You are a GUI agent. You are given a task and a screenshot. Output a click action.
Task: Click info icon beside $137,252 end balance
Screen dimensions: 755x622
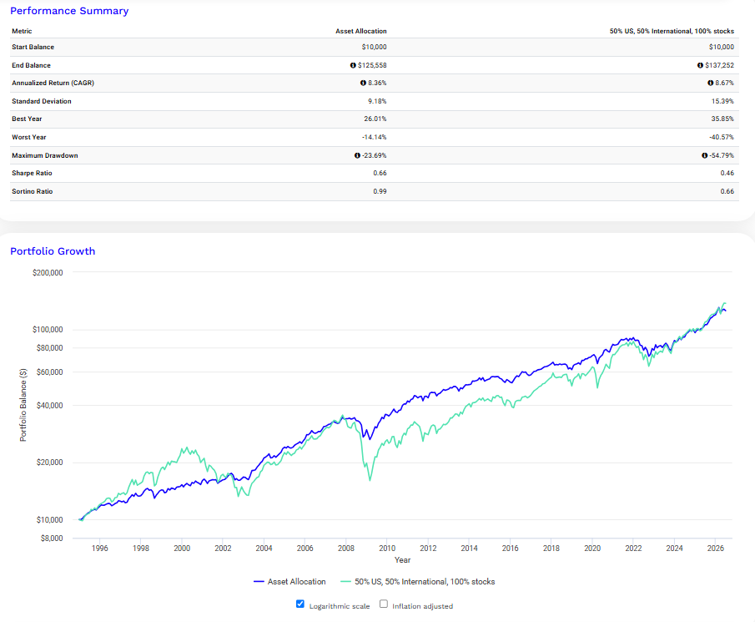700,65
